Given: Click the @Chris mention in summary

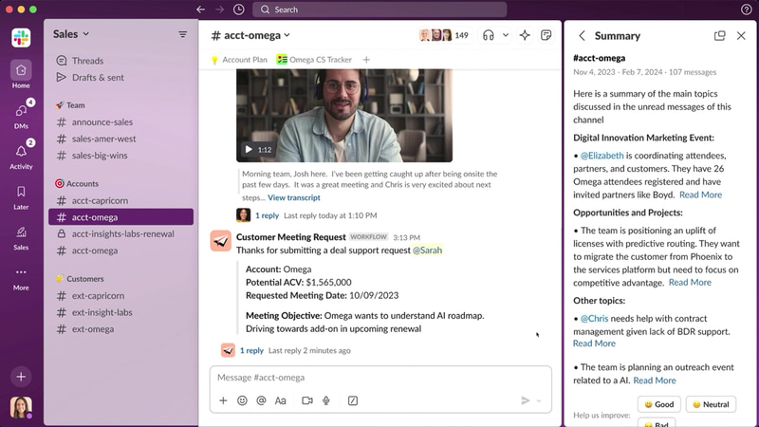Looking at the screenshot, I should pos(594,318).
